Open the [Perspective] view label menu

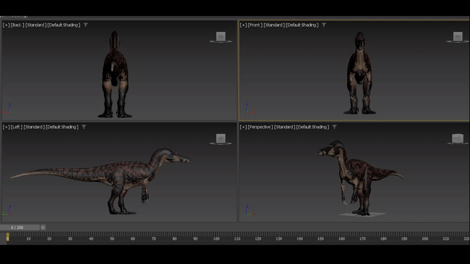(x=260, y=127)
